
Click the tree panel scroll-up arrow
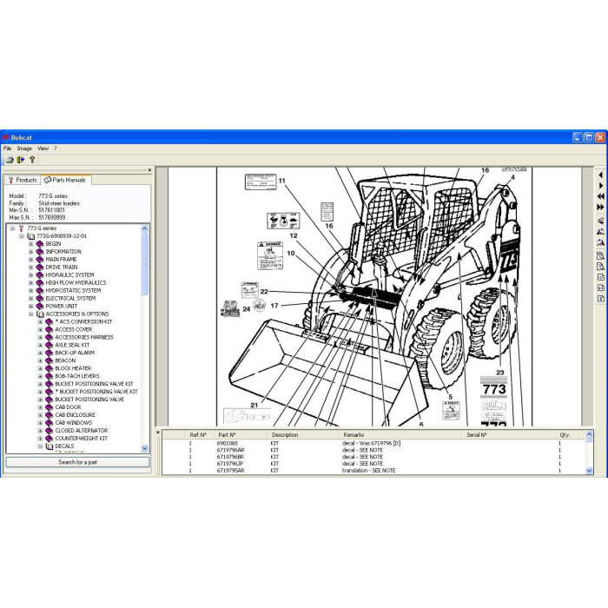point(145,228)
